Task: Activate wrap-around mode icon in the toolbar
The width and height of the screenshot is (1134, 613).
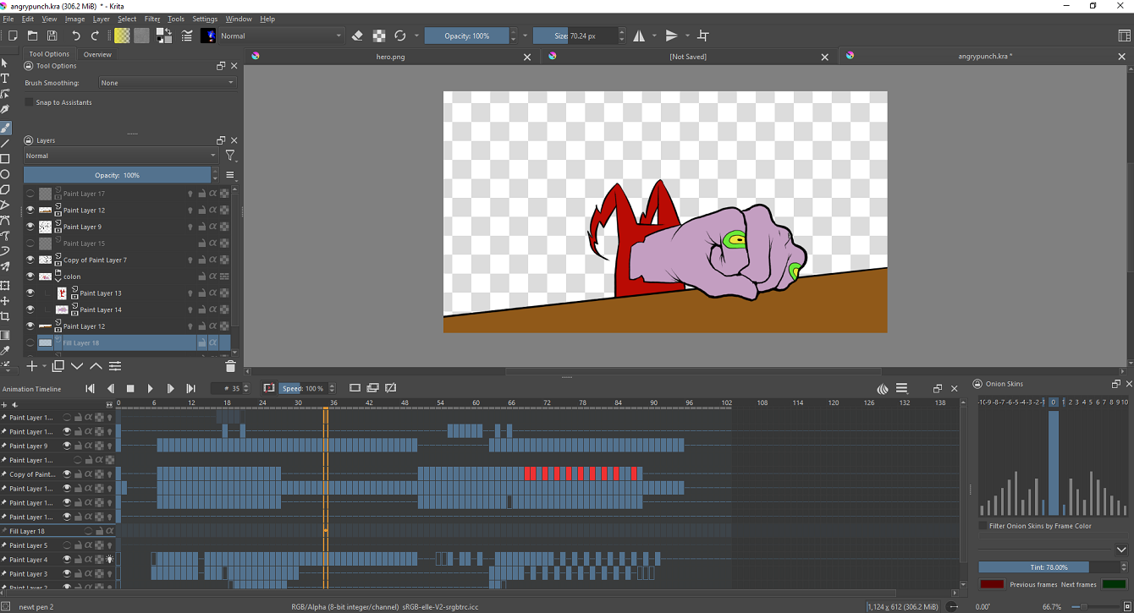Action: 703,36
